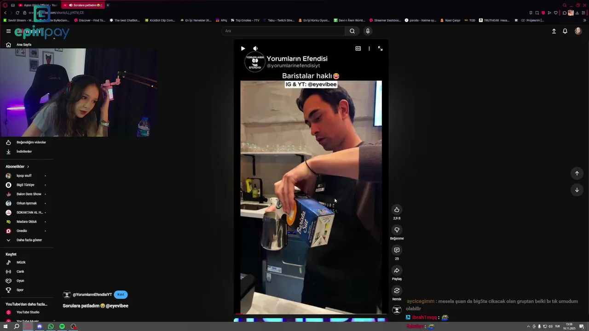
Task: Go to the previous Short arrow
Action: [x=577, y=173]
